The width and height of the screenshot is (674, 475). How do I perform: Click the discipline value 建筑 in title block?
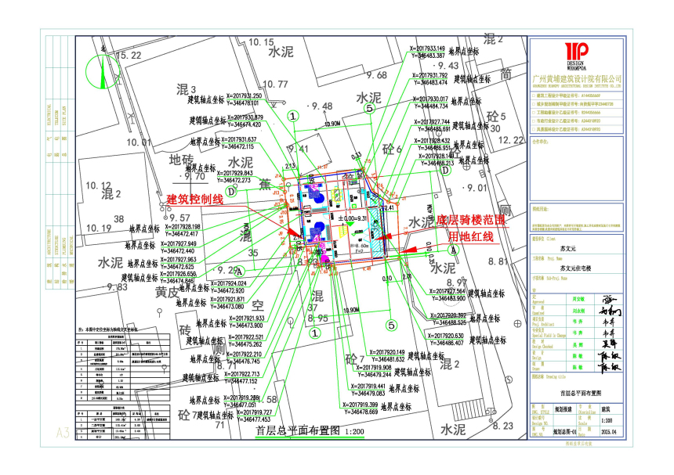(605, 409)
